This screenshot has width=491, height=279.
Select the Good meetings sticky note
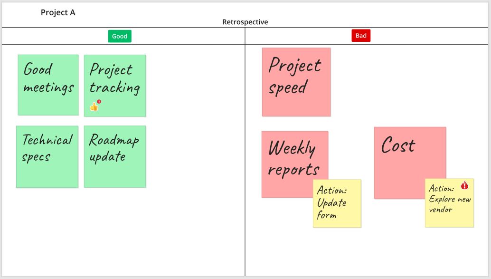pyautogui.click(x=48, y=85)
